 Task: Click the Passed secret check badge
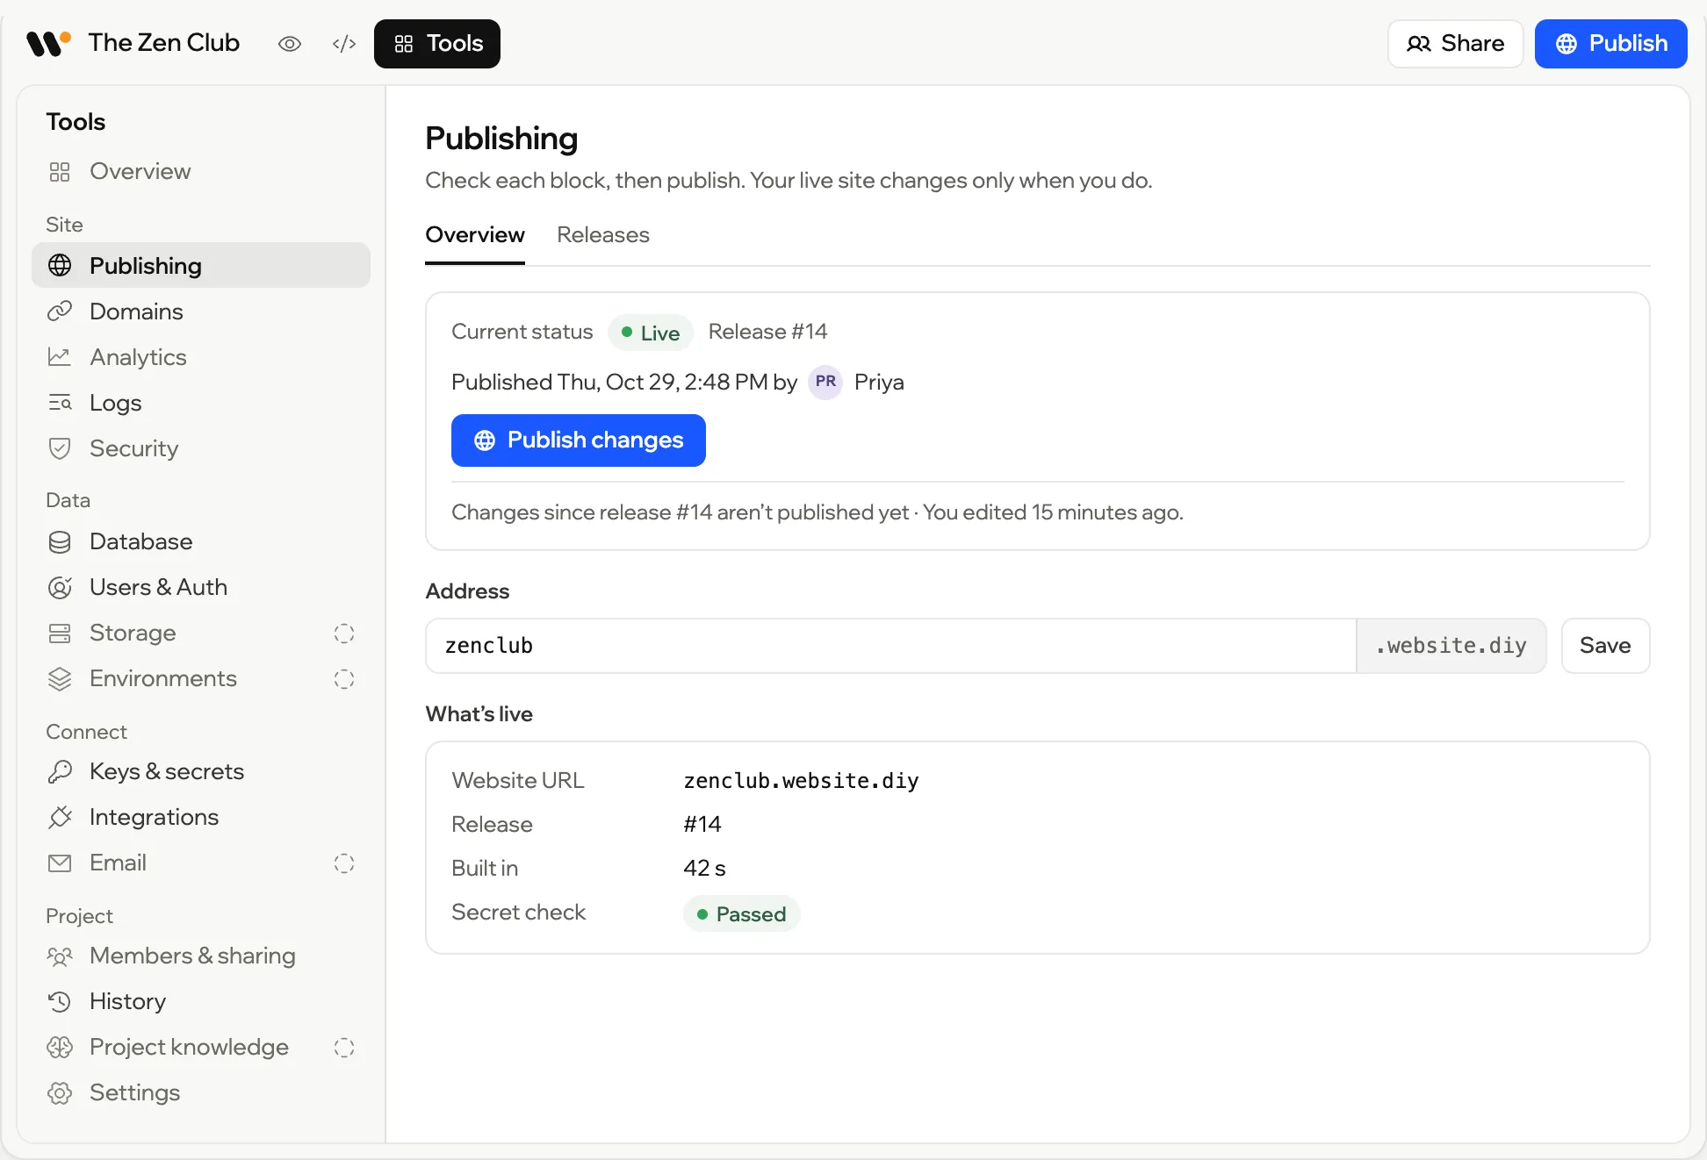pyautogui.click(x=742, y=913)
